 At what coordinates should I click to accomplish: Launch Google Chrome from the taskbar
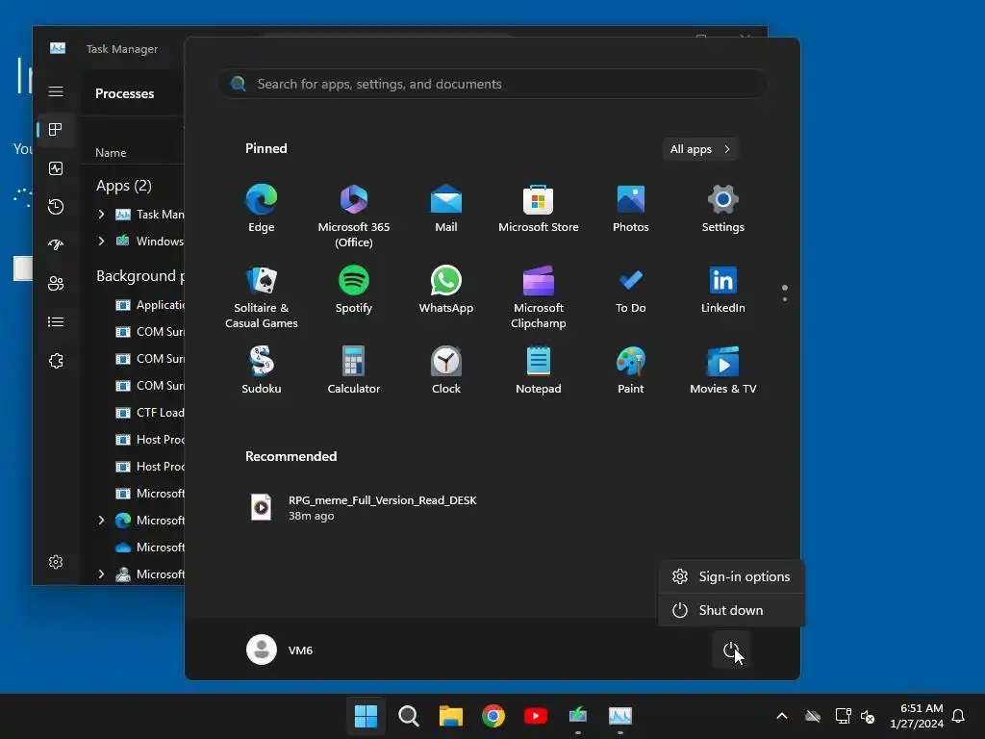pyautogui.click(x=493, y=716)
